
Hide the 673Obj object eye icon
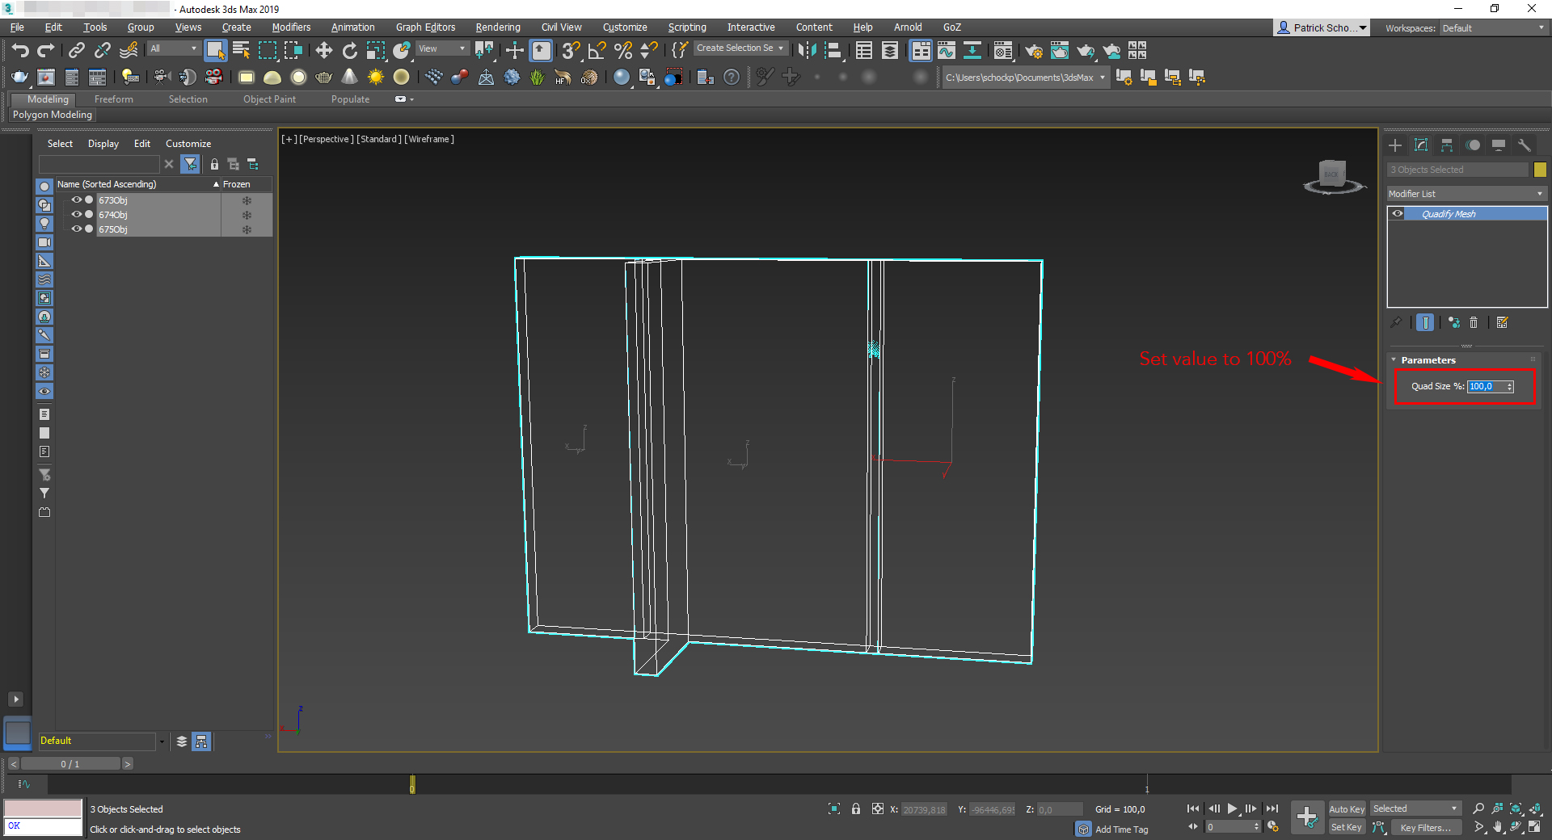[76, 200]
